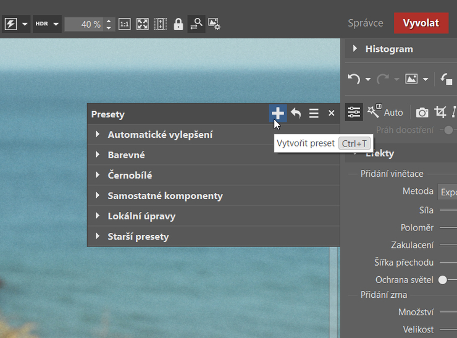
Task: Toggle the zoom lock padlock icon
Action: 178,24
